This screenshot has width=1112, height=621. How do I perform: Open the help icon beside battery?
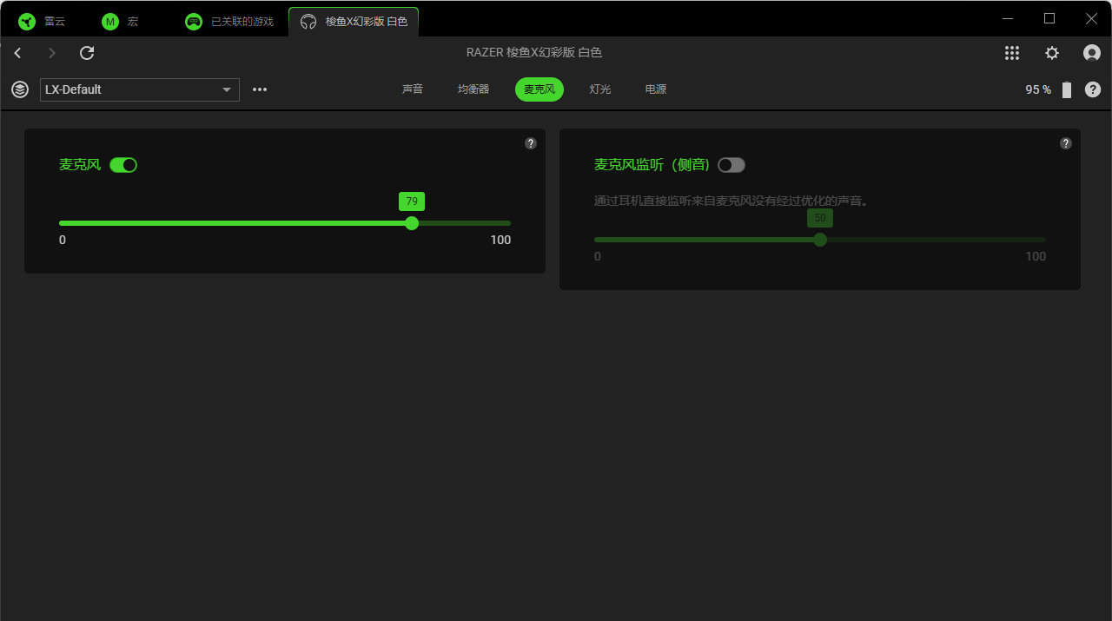pyautogui.click(x=1093, y=89)
